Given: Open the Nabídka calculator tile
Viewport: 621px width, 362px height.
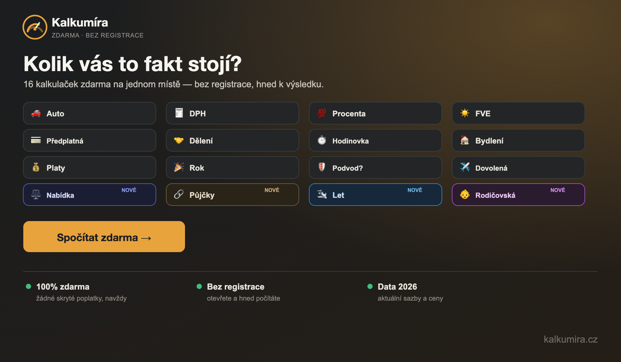Looking at the screenshot, I should tap(90, 195).
